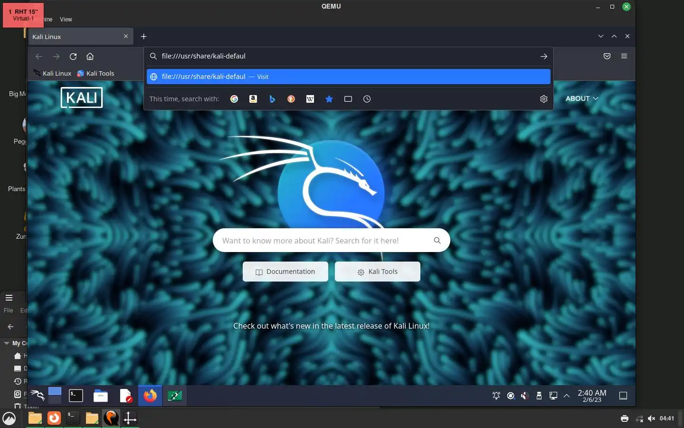Screen dimensions: 684x428
Task: Open the Kali Tools page button
Action: pyautogui.click(x=378, y=272)
